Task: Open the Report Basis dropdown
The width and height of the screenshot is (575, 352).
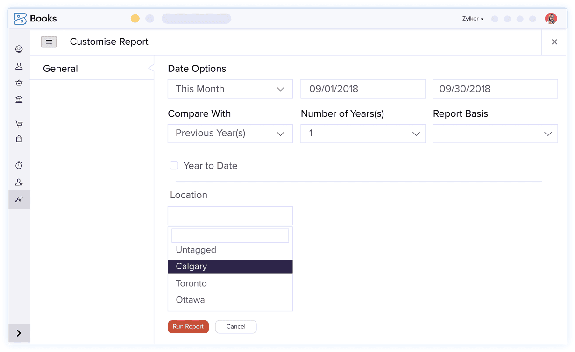Action: click(x=495, y=134)
